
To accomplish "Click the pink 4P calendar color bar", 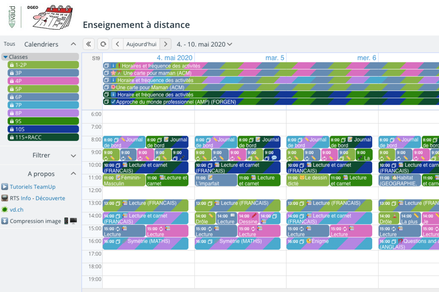I will (43, 81).
